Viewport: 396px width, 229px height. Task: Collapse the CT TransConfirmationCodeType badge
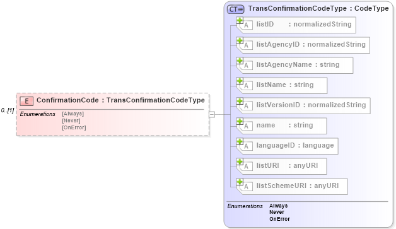[x=235, y=9]
